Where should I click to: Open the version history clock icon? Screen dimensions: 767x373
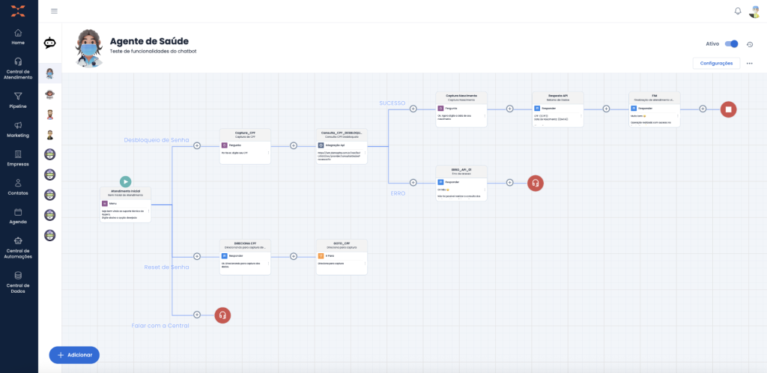coord(749,44)
